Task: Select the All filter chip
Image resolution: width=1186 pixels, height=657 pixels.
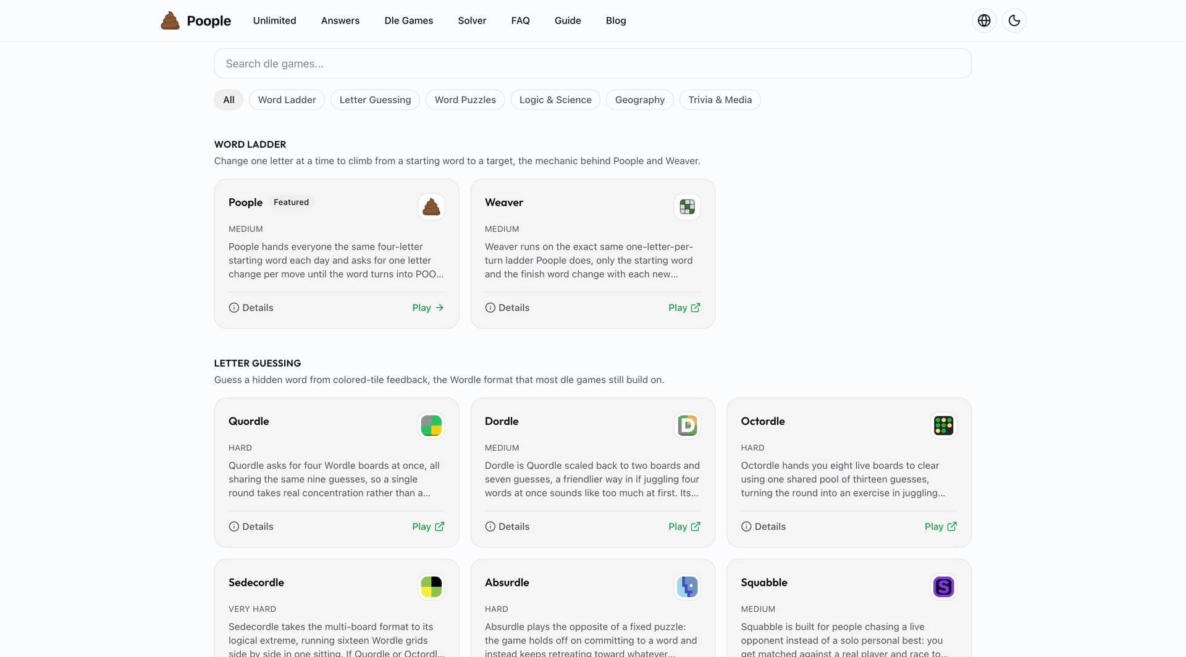Action: [x=229, y=100]
